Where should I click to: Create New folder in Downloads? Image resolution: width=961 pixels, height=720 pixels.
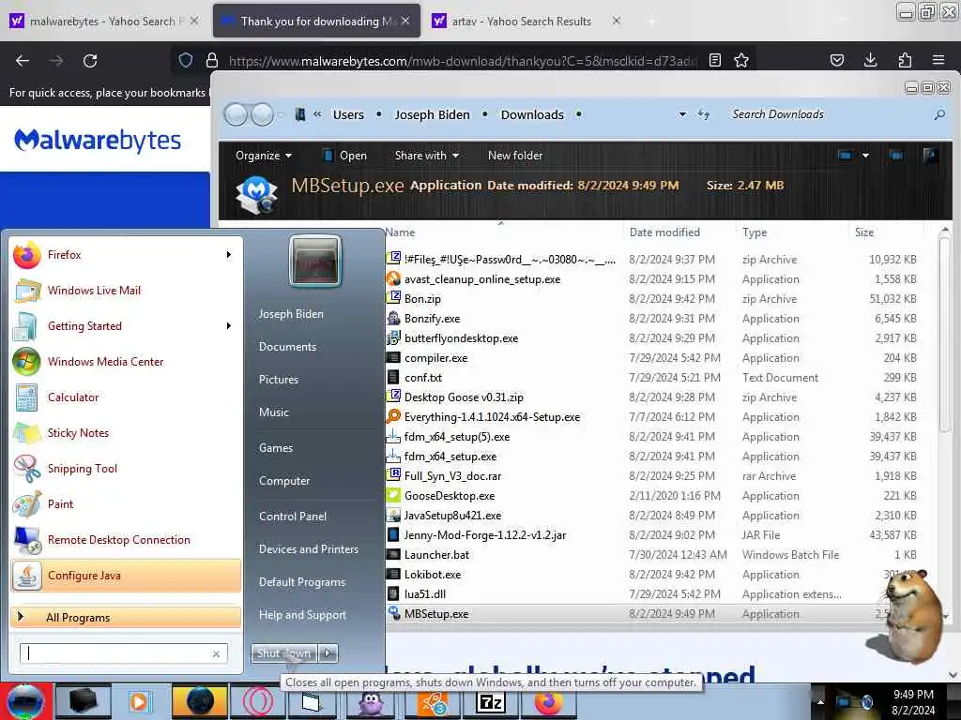pyautogui.click(x=515, y=156)
